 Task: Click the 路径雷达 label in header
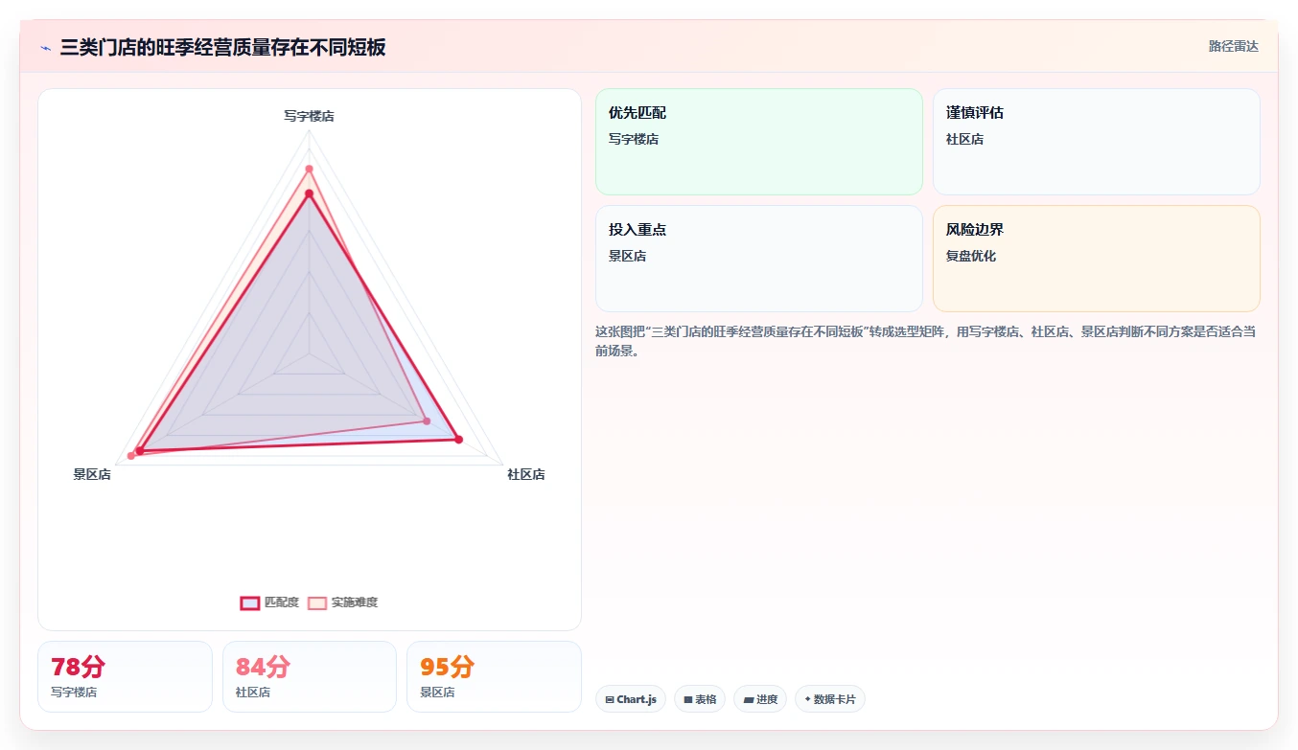coord(1234,46)
